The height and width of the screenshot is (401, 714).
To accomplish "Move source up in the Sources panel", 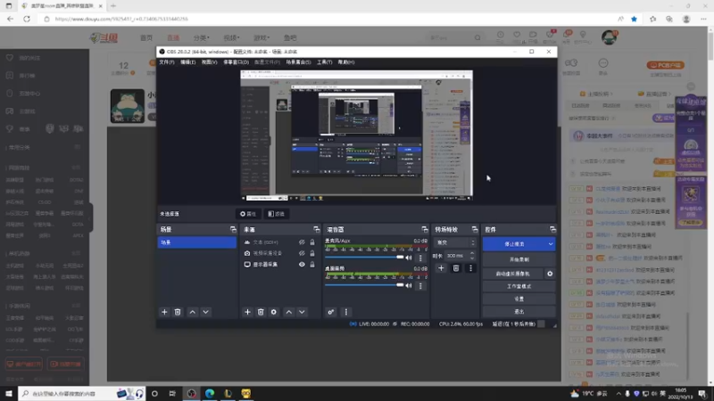I will tap(288, 312).
